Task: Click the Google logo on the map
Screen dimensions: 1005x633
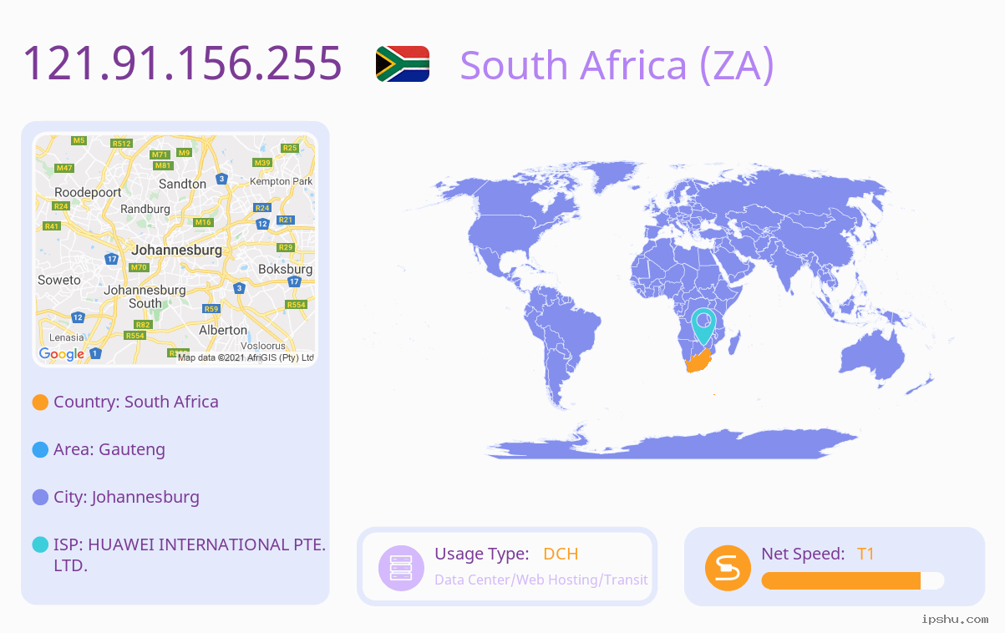Action: (62, 354)
